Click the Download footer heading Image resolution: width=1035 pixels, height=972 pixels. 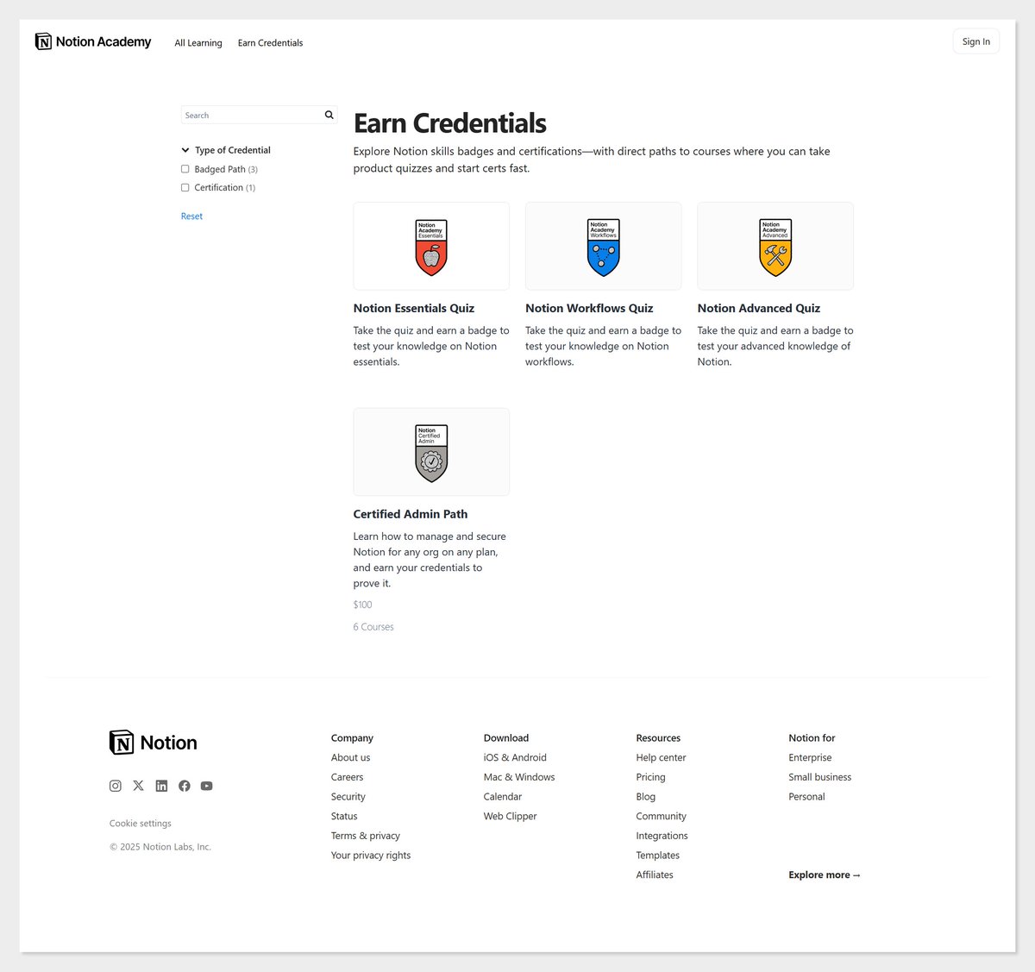pyautogui.click(x=506, y=738)
